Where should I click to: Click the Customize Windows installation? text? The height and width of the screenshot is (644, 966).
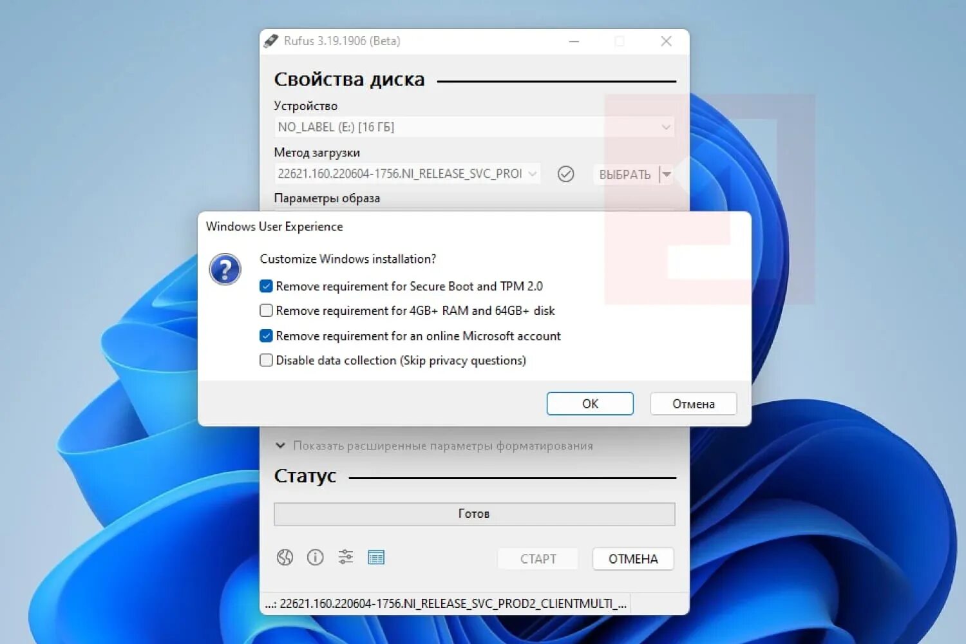(348, 259)
